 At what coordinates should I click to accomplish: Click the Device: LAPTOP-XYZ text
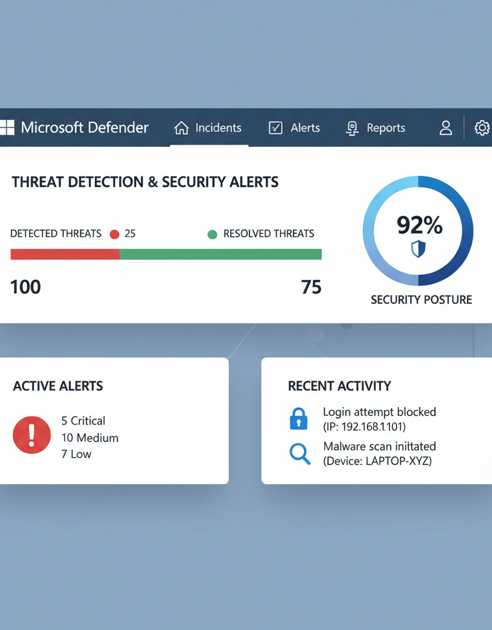[378, 461]
